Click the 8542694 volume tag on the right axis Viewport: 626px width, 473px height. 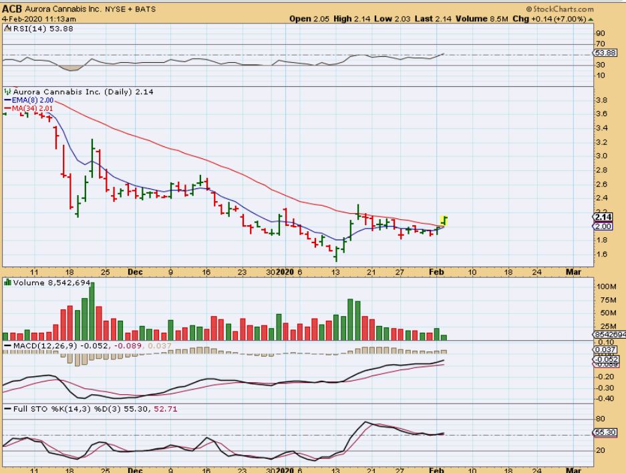[x=609, y=335]
